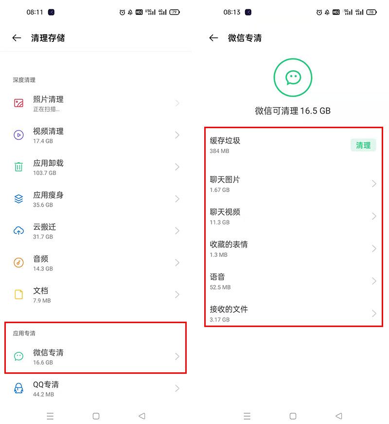Screen dimensions: 389x424
Task: Tap the audio (音频) music note icon
Action: pyautogui.click(x=18, y=263)
